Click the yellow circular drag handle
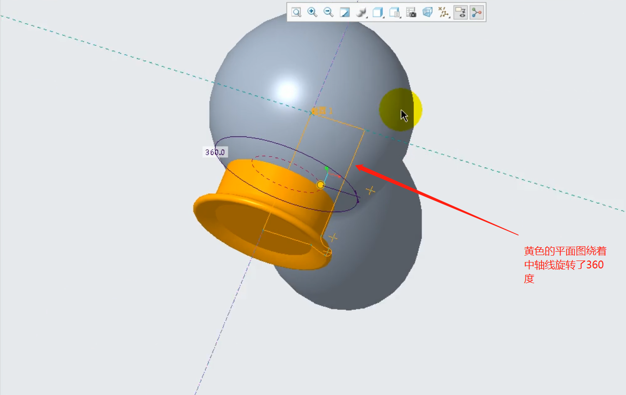This screenshot has height=395, width=626. [321, 185]
